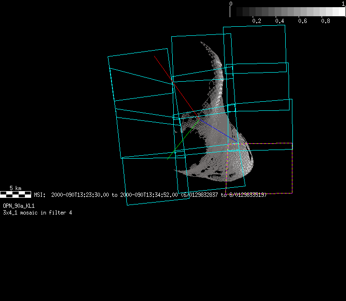The image size is (346, 301).
Task: Click the 0.2 tick label on colorbar
Action: coord(257,21)
